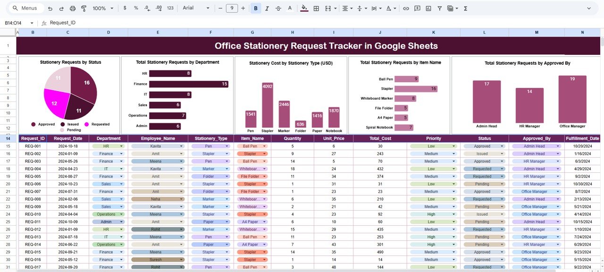Format selection as currency
Screen dimensions: 604x272
pyautogui.click(x=124, y=8)
